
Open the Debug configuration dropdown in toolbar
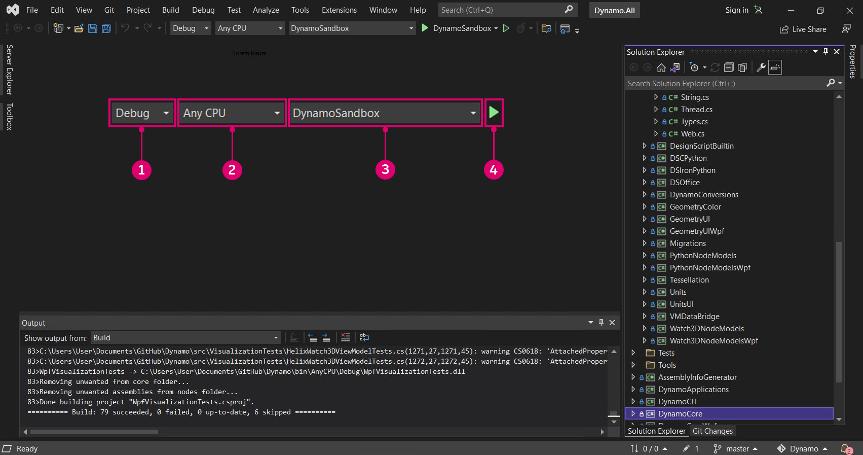[x=191, y=28]
